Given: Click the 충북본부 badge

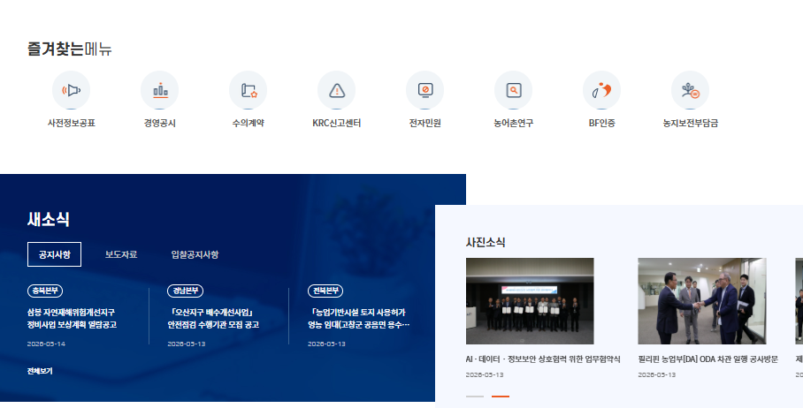Looking at the screenshot, I should pyautogui.click(x=45, y=291).
